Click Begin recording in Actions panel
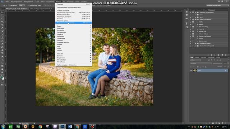 tap(212, 55)
